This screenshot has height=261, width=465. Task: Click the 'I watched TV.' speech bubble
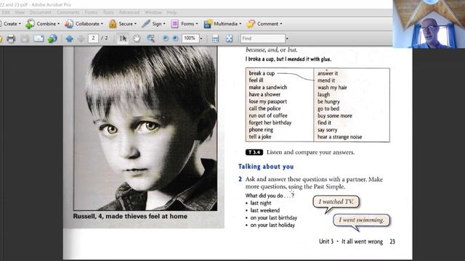tap(336, 202)
